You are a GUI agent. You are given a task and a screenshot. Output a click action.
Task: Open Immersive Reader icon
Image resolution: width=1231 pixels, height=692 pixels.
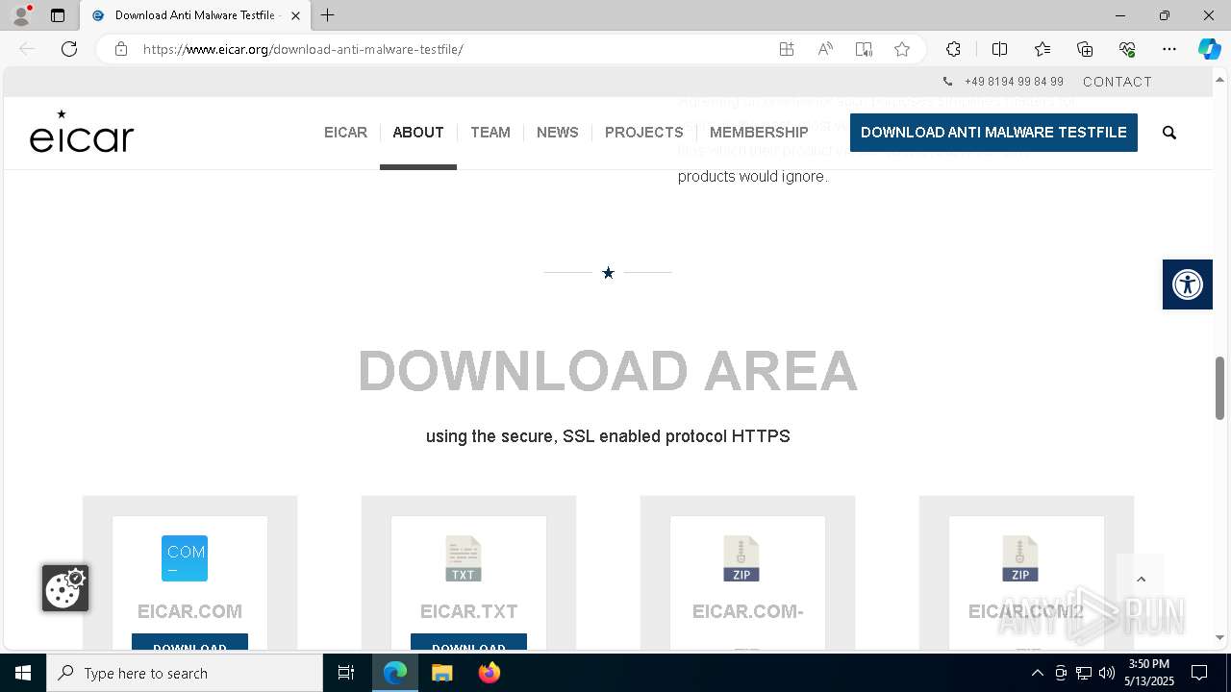coord(864,49)
